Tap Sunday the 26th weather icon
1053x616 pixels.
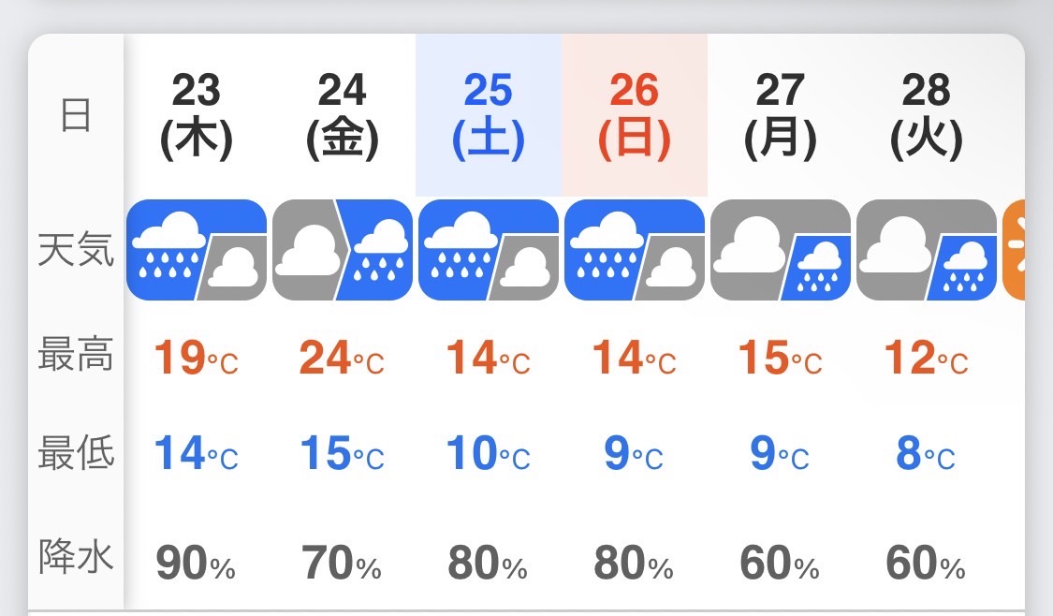coord(635,250)
